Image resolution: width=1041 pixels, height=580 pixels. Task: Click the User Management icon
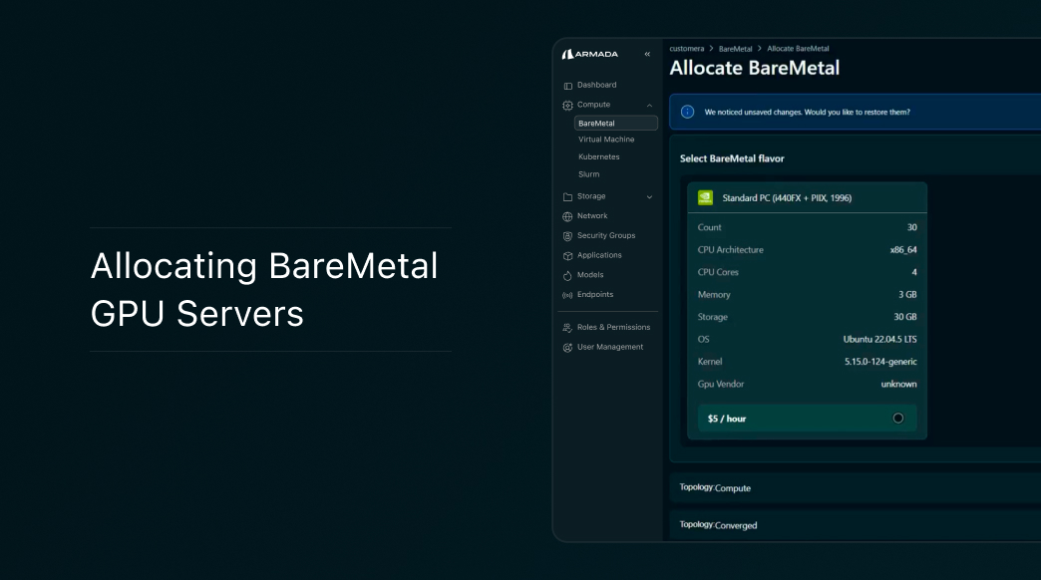click(567, 347)
